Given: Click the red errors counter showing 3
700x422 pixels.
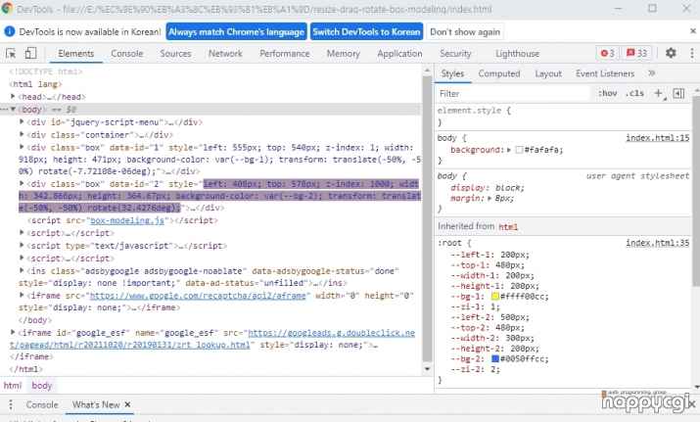Looking at the screenshot, I should coord(607,53).
